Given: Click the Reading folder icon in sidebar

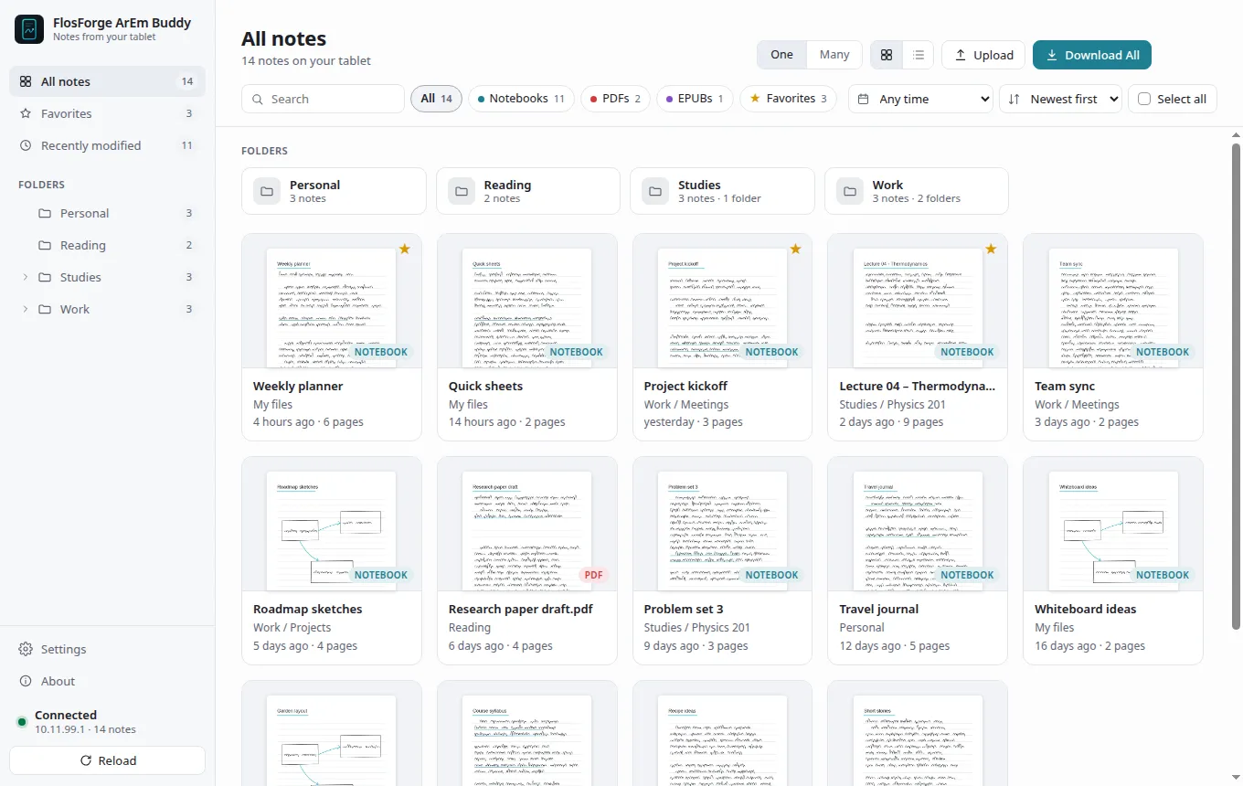Looking at the screenshot, I should pos(45,245).
